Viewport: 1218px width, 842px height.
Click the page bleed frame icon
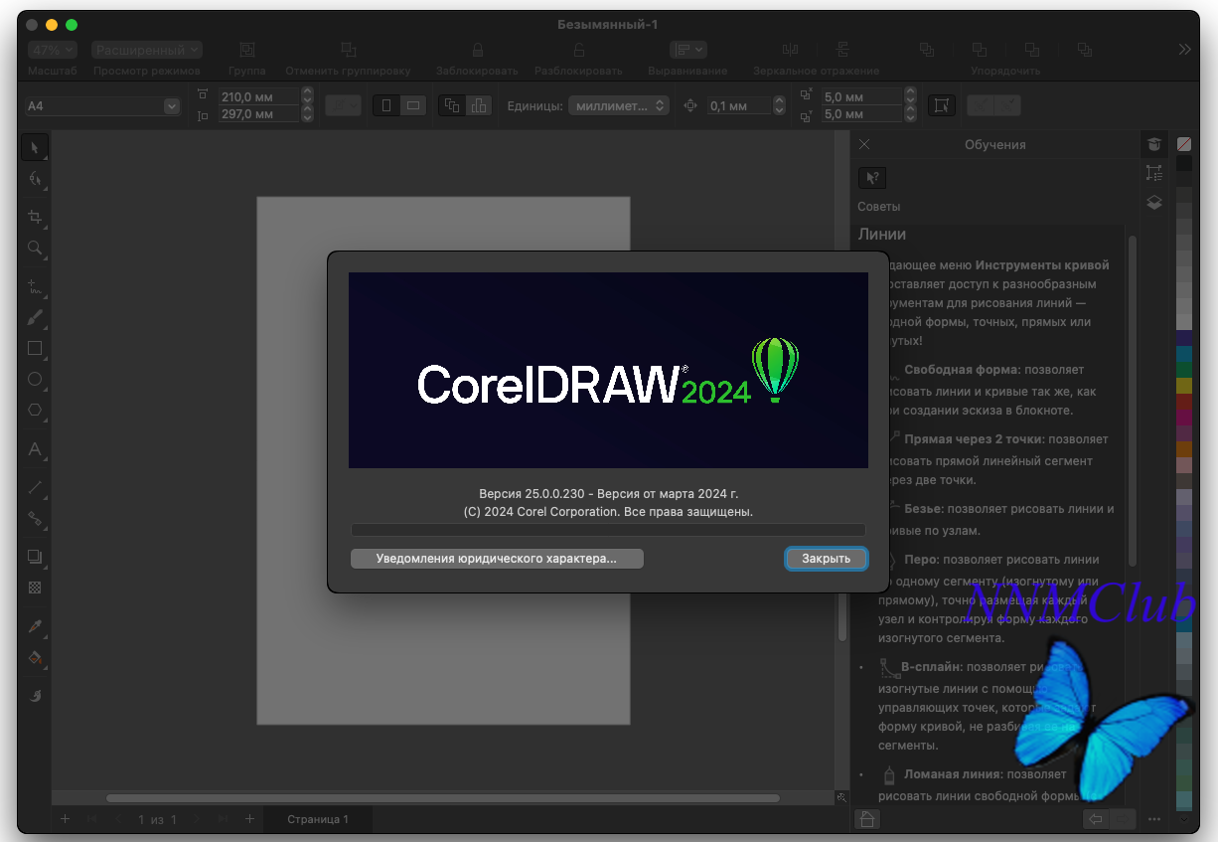940,105
